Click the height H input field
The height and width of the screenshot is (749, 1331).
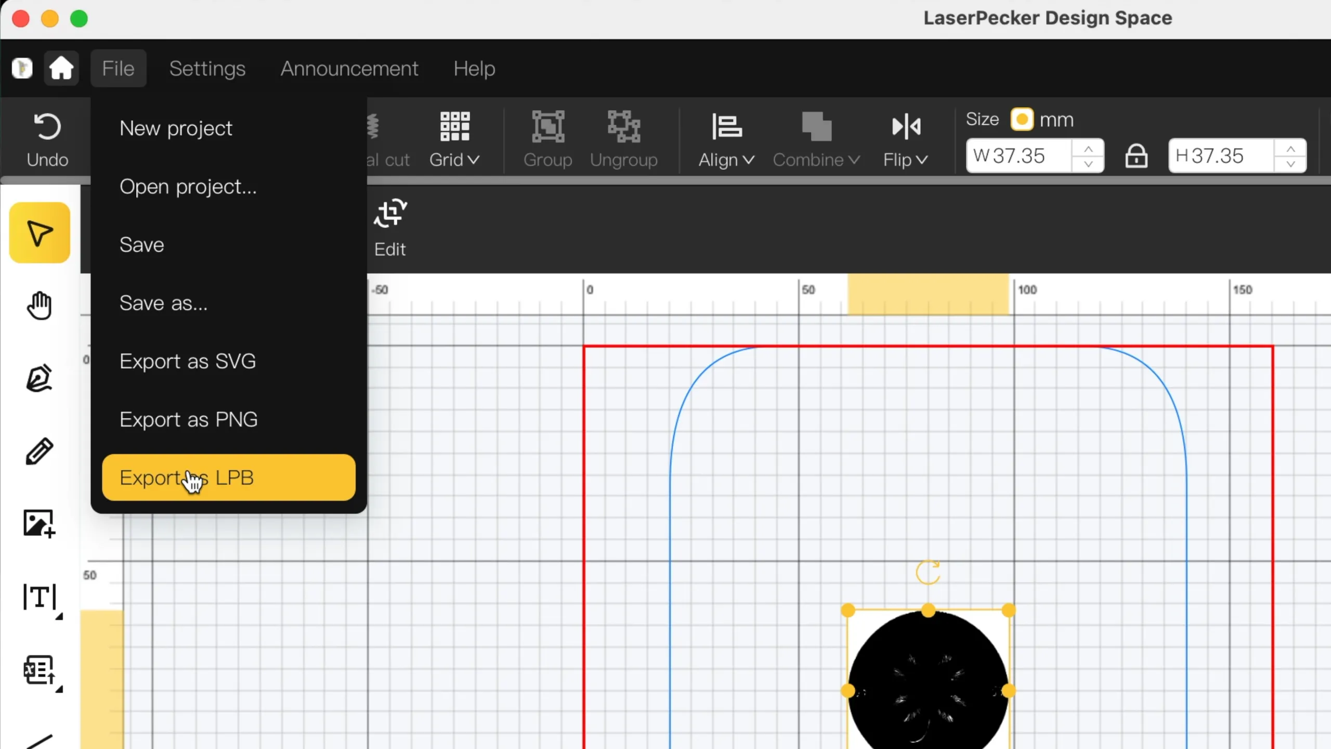tap(1222, 156)
